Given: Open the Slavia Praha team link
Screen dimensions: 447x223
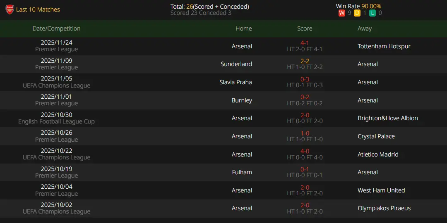Looking at the screenshot, I should pyautogui.click(x=236, y=82).
